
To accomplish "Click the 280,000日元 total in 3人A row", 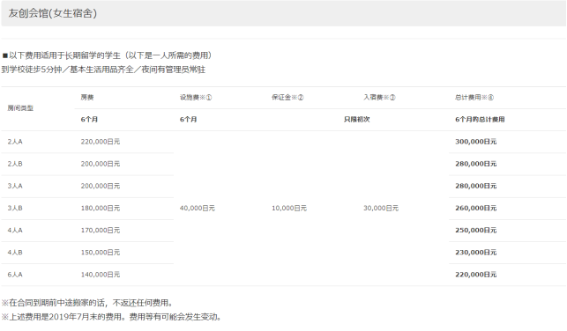I will (475, 186).
